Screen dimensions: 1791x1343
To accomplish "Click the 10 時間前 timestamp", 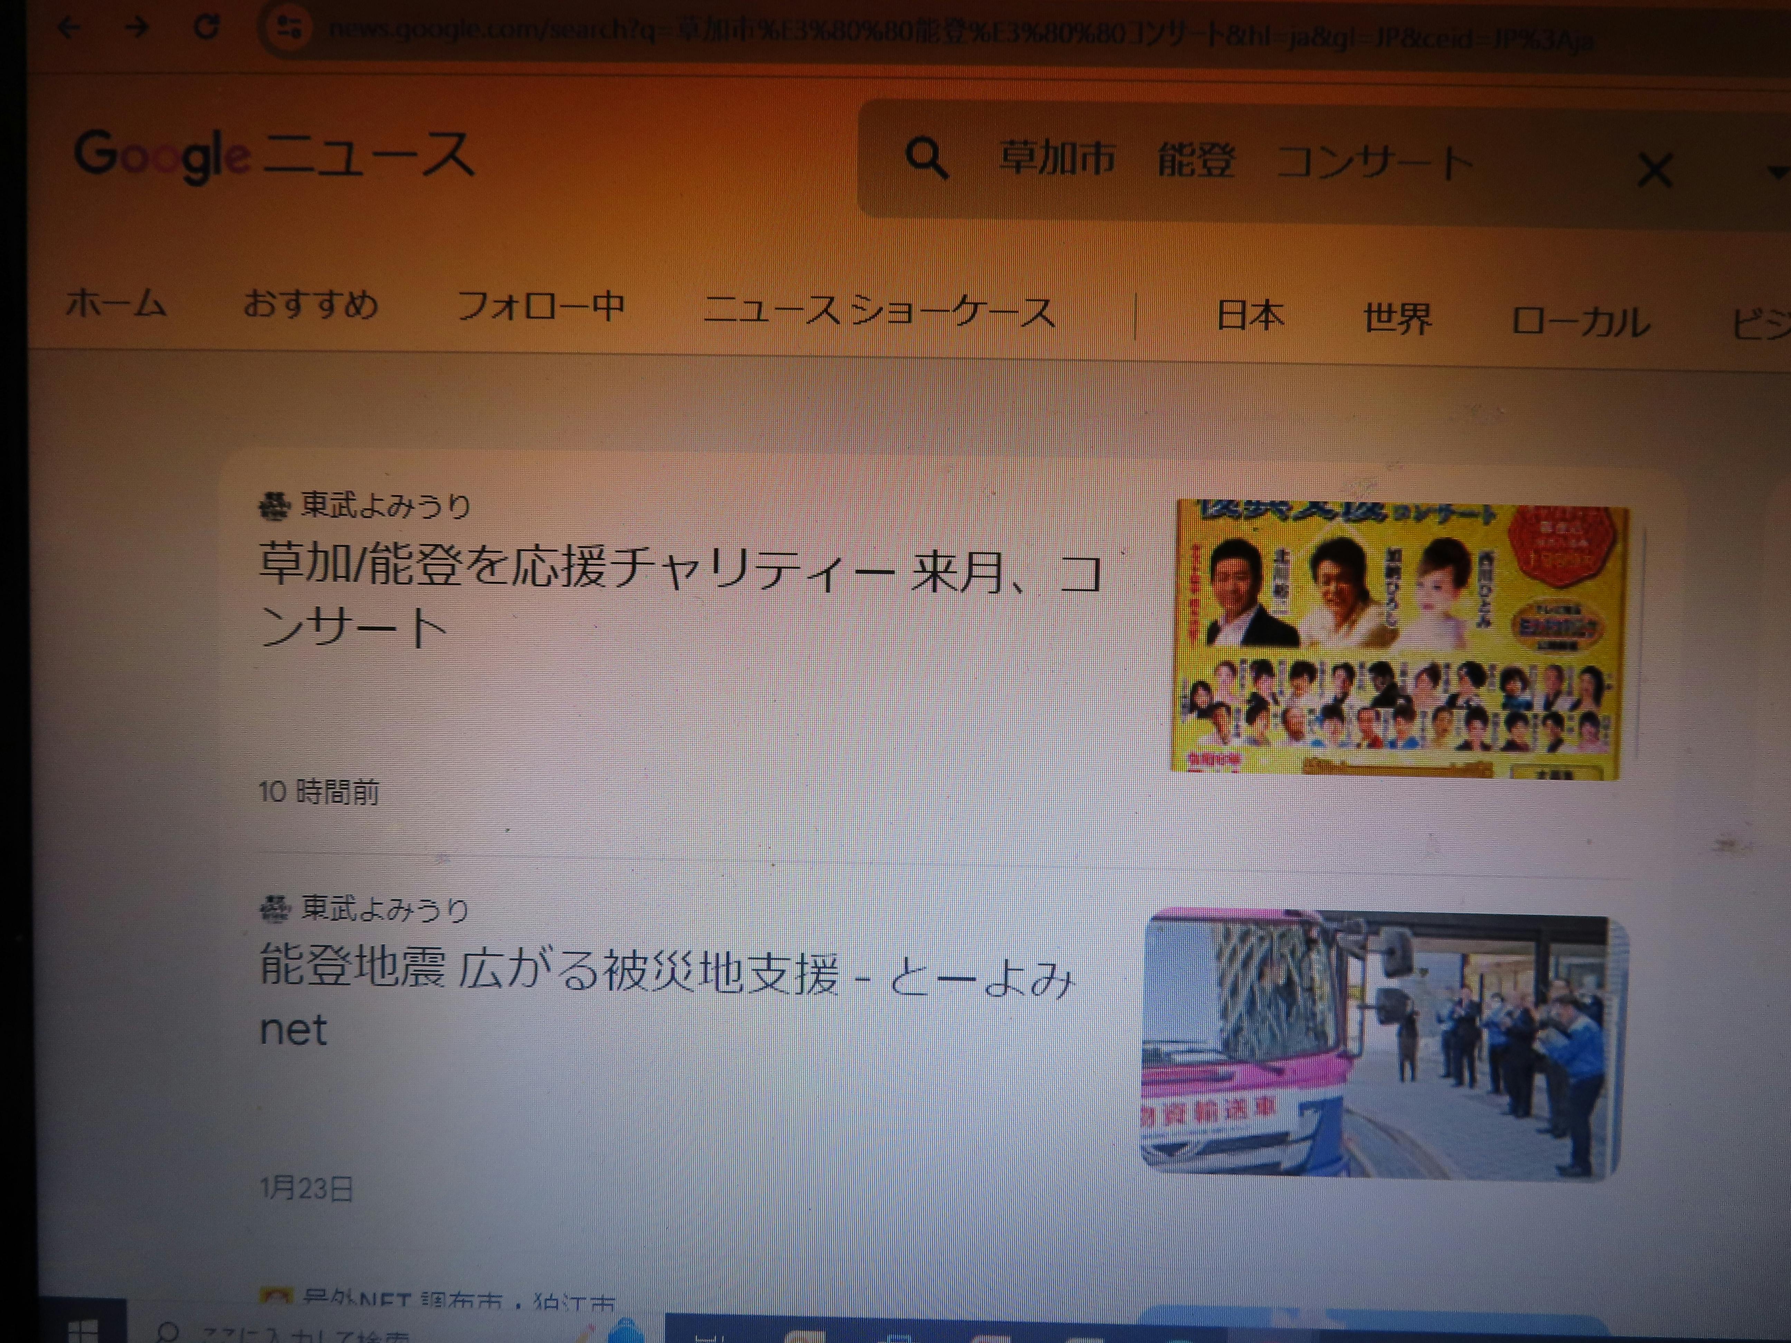I will (319, 792).
